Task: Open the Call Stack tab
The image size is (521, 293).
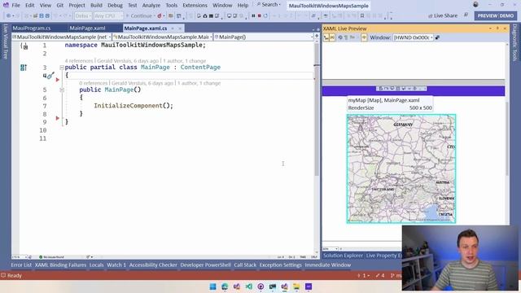Action: 245,265
